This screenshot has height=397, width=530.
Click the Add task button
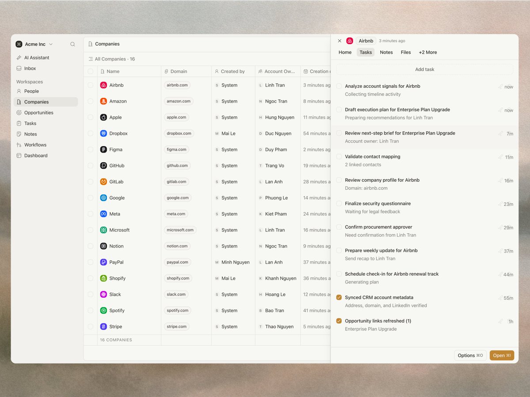point(425,70)
